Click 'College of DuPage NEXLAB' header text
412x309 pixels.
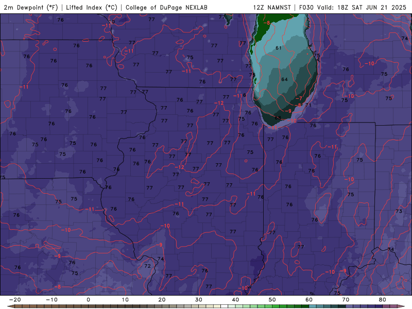tap(166, 7)
